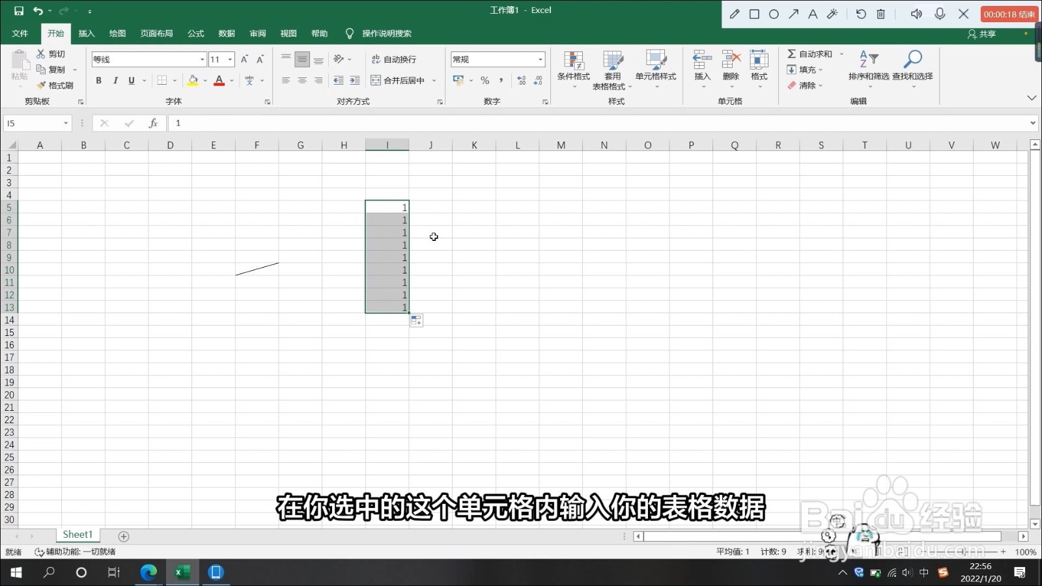Select the Format Painter (格式刷)
The width and height of the screenshot is (1042, 586).
coord(55,85)
